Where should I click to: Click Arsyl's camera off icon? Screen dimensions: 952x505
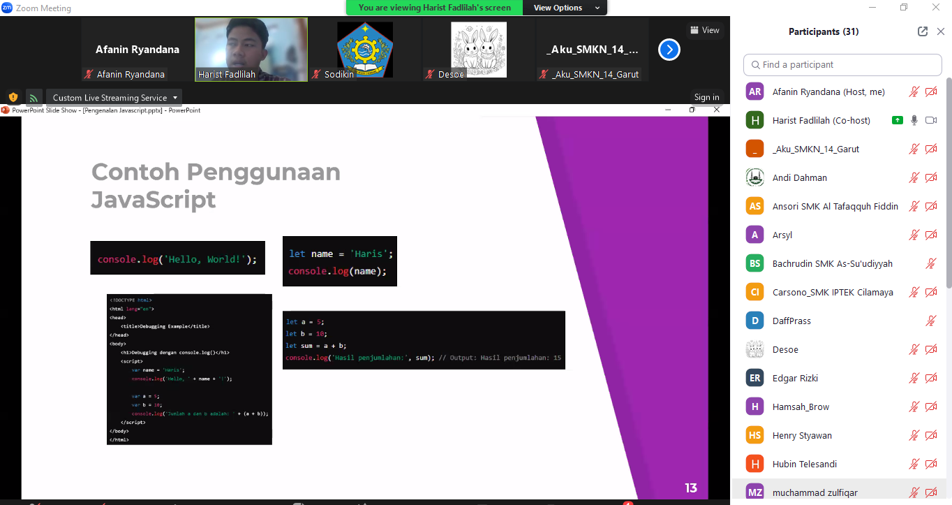(x=931, y=235)
